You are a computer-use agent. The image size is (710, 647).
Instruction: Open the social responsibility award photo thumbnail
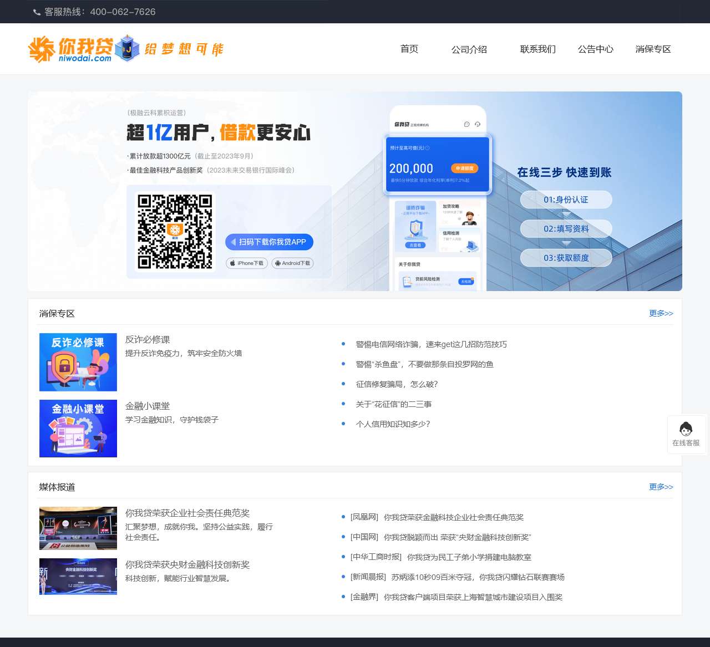pos(78,528)
